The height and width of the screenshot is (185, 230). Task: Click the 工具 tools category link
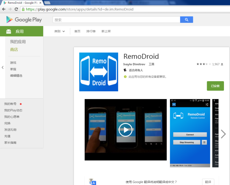click(x=151, y=64)
